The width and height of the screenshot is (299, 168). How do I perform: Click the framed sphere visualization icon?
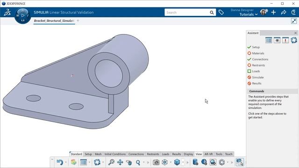coord(213,162)
